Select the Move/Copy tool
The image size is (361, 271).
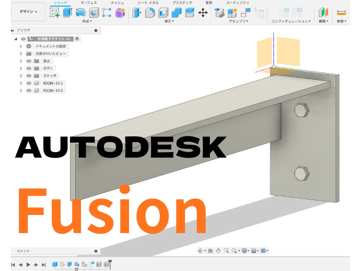[x=204, y=12]
